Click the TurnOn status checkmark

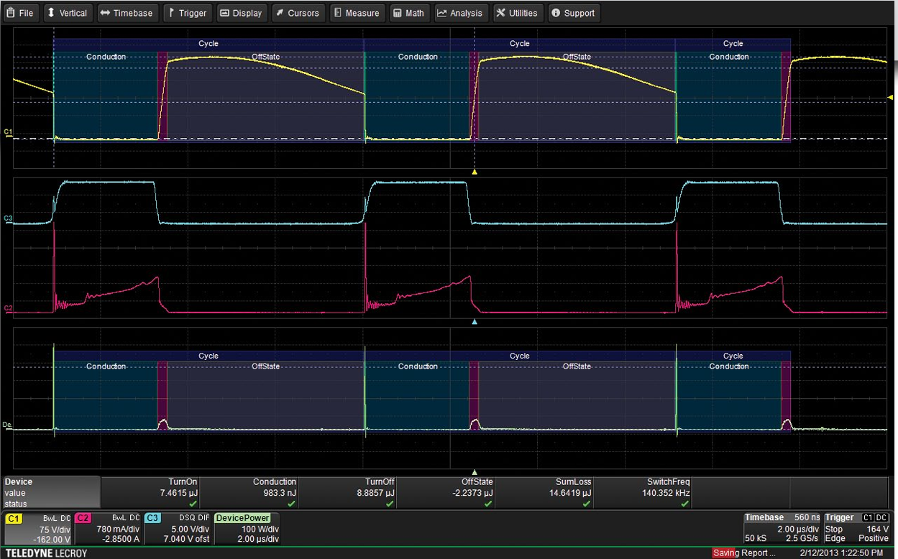click(193, 504)
